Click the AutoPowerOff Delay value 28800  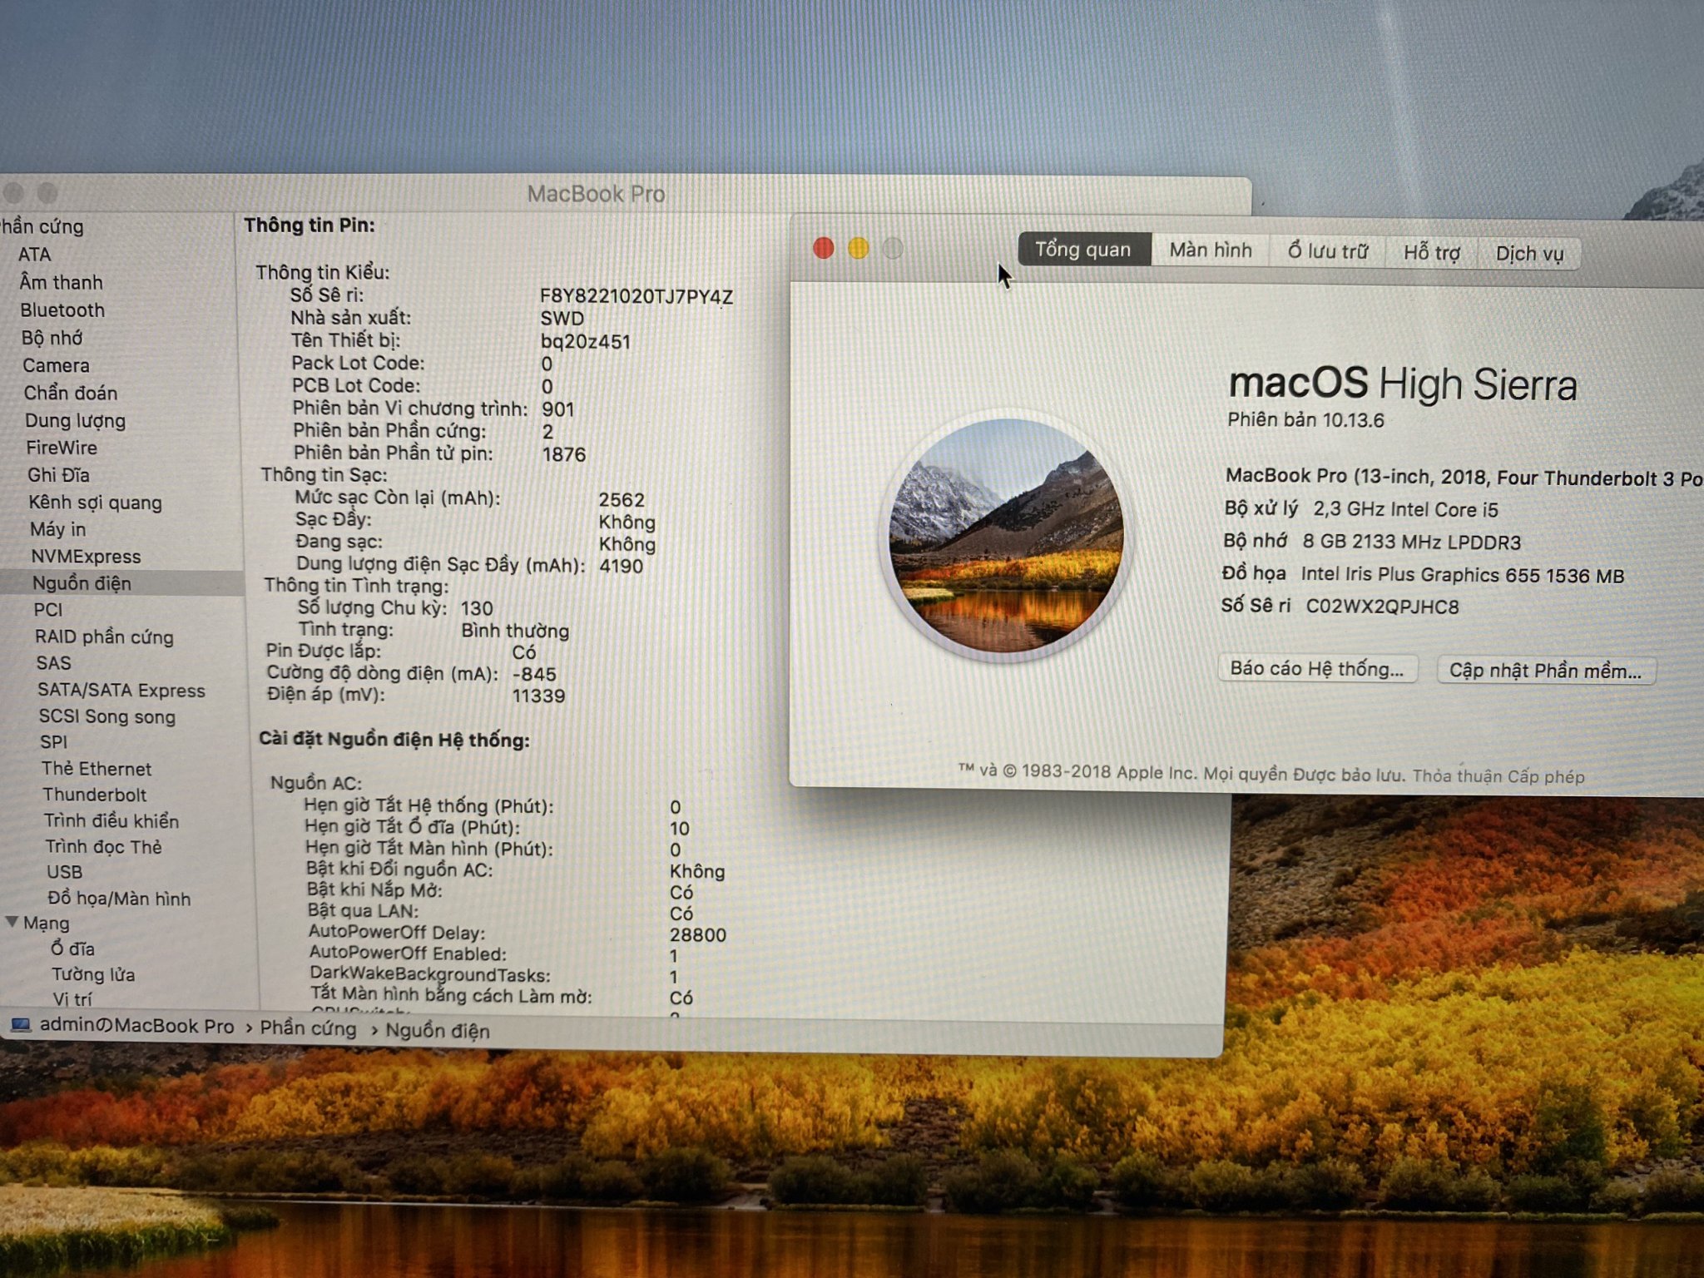698,935
